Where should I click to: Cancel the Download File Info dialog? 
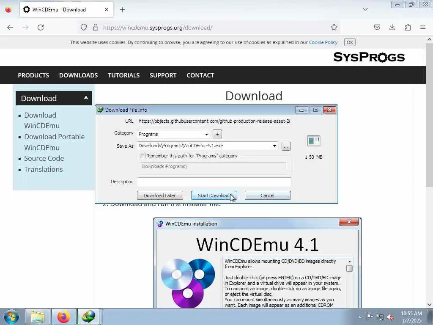[268, 196]
